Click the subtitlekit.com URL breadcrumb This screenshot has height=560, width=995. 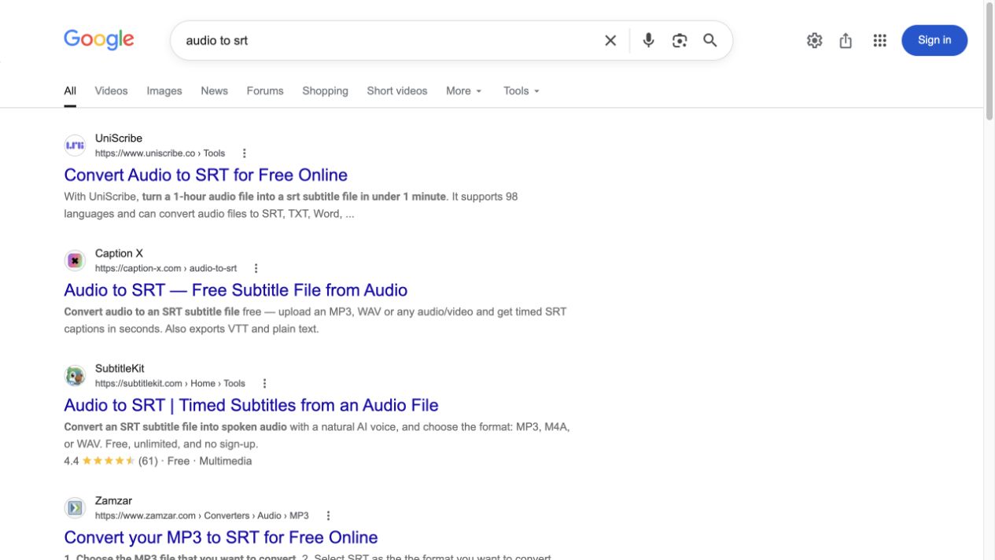(170, 384)
